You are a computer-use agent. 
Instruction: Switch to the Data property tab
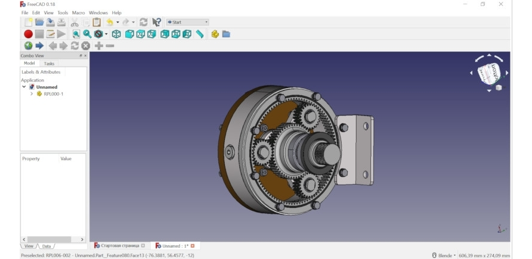47,246
